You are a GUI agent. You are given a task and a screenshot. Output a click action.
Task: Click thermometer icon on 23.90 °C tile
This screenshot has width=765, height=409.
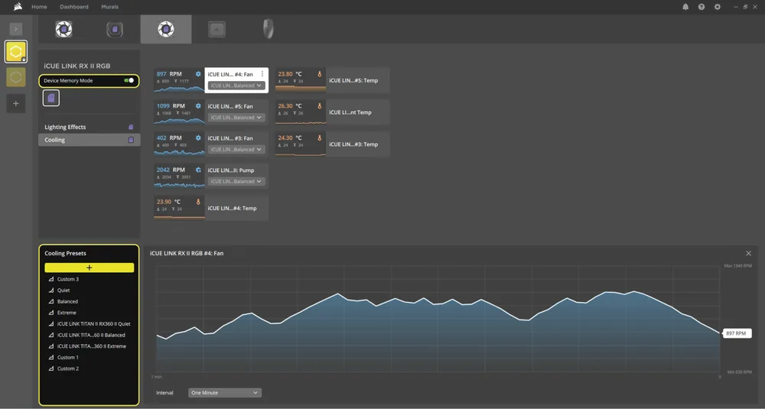(198, 202)
